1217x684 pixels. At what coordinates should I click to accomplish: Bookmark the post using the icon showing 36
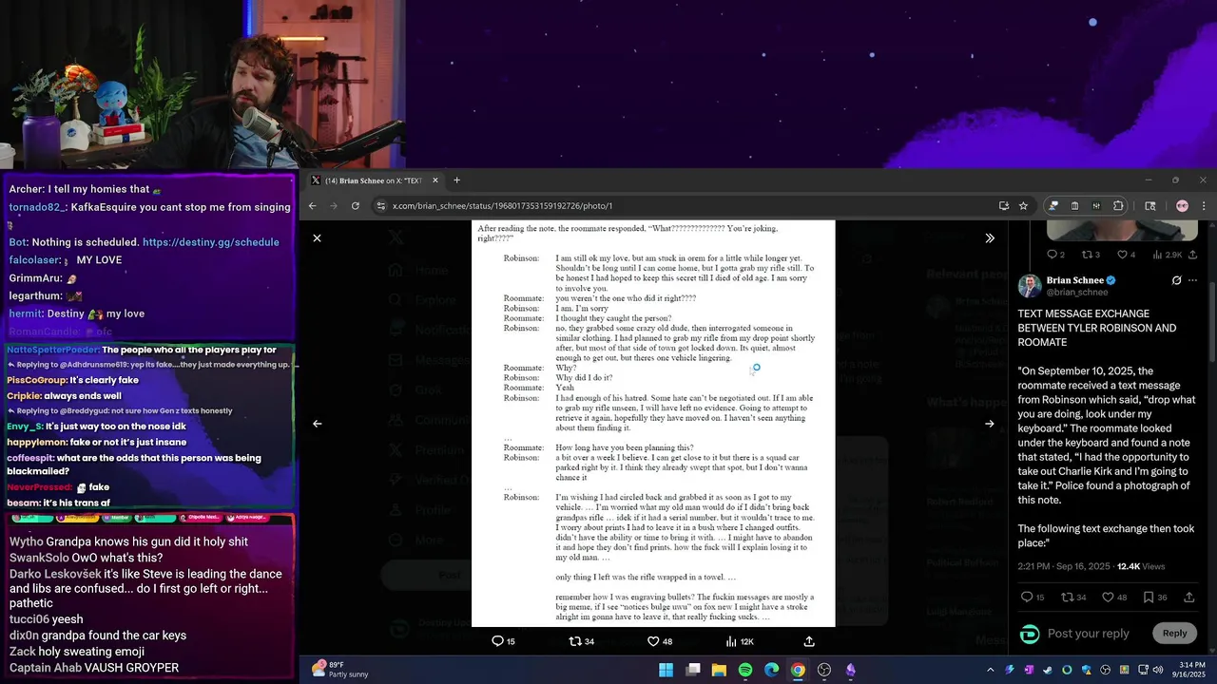(x=1155, y=598)
